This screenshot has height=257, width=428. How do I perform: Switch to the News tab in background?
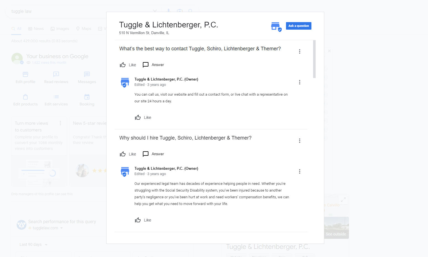point(36,29)
